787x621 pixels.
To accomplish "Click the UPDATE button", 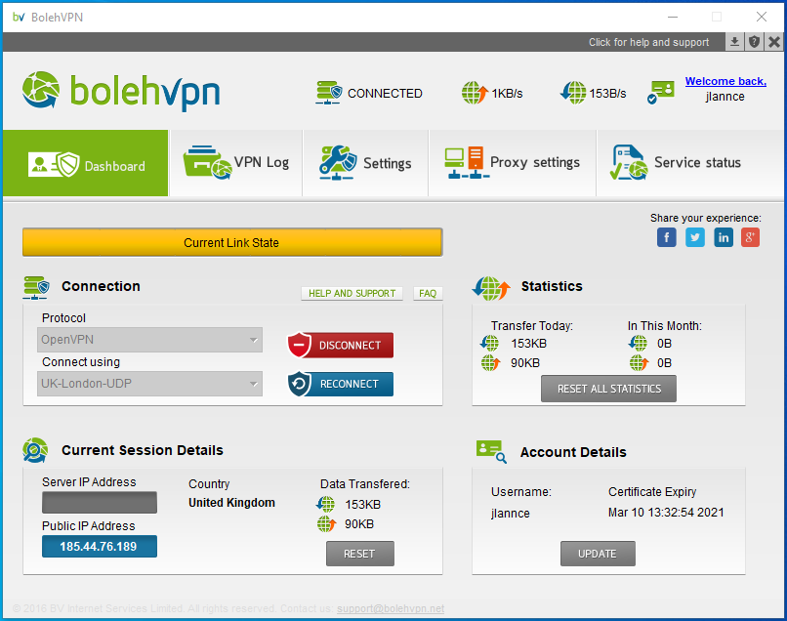I will coord(598,554).
